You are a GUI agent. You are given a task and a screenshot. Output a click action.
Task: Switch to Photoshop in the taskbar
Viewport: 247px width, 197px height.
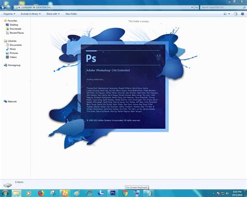click(x=113, y=193)
